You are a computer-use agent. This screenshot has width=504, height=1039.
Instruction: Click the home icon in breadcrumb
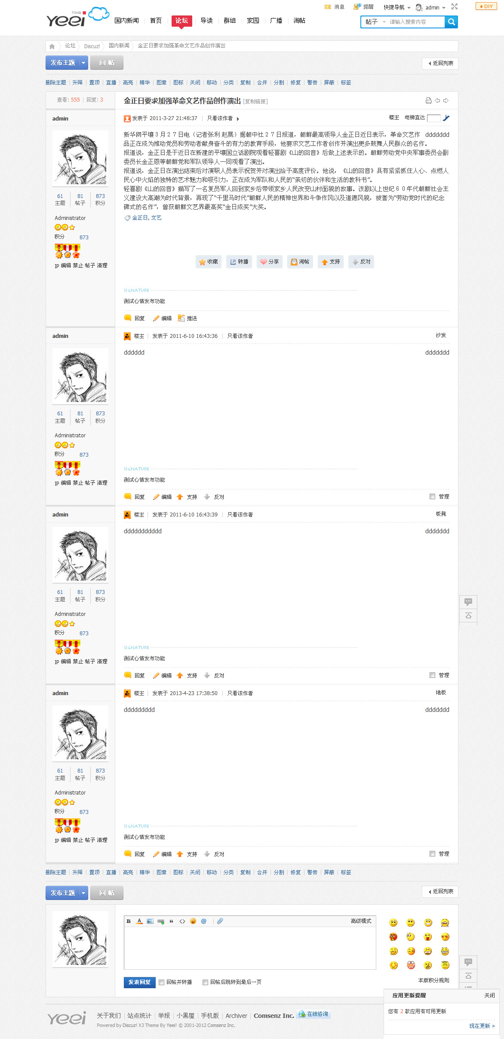tap(52, 46)
